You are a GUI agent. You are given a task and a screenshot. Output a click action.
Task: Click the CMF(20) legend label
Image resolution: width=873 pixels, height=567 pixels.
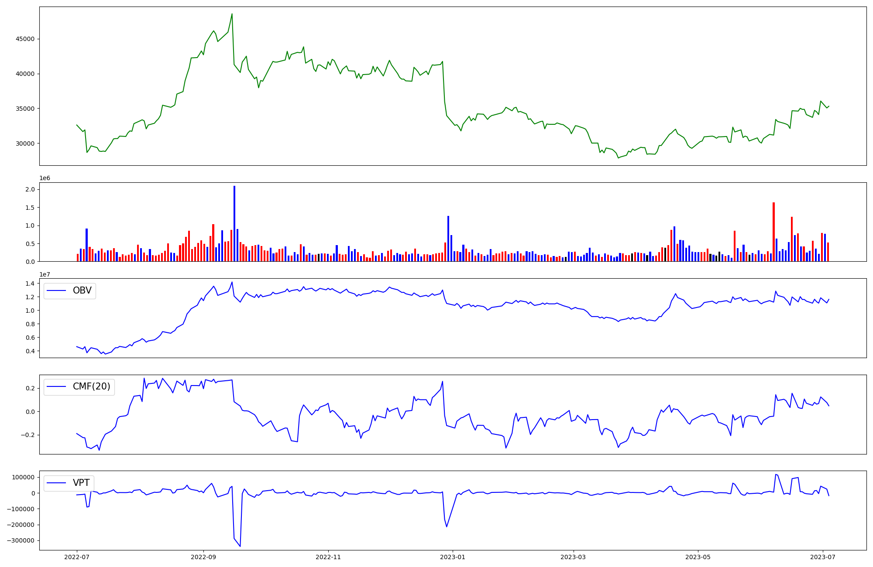(x=91, y=387)
